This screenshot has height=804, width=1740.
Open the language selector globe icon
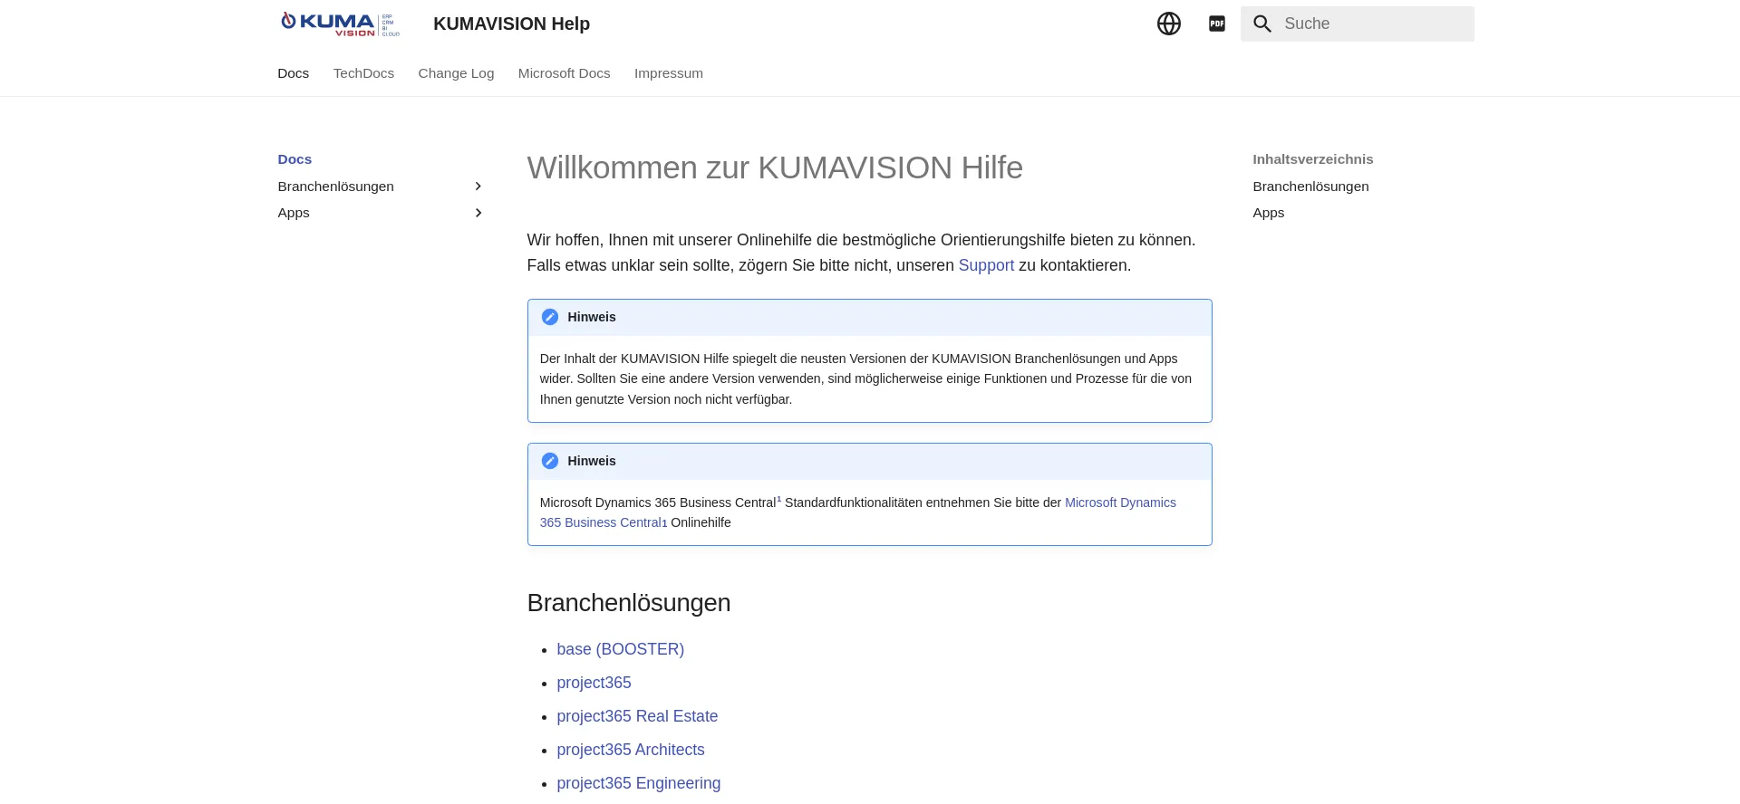tap(1169, 24)
